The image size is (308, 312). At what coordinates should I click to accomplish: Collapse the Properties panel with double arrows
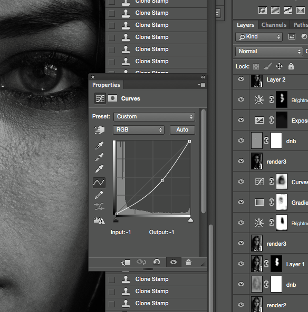tap(203, 77)
